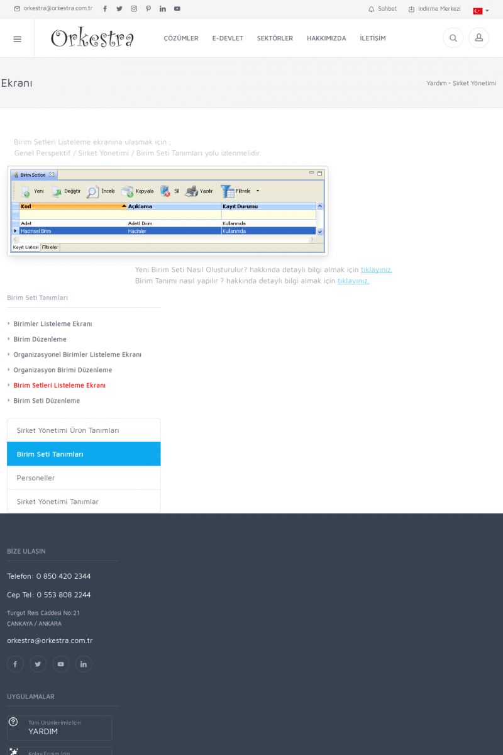
Task: Visit Pinterest from top bar
Action: tap(148, 9)
